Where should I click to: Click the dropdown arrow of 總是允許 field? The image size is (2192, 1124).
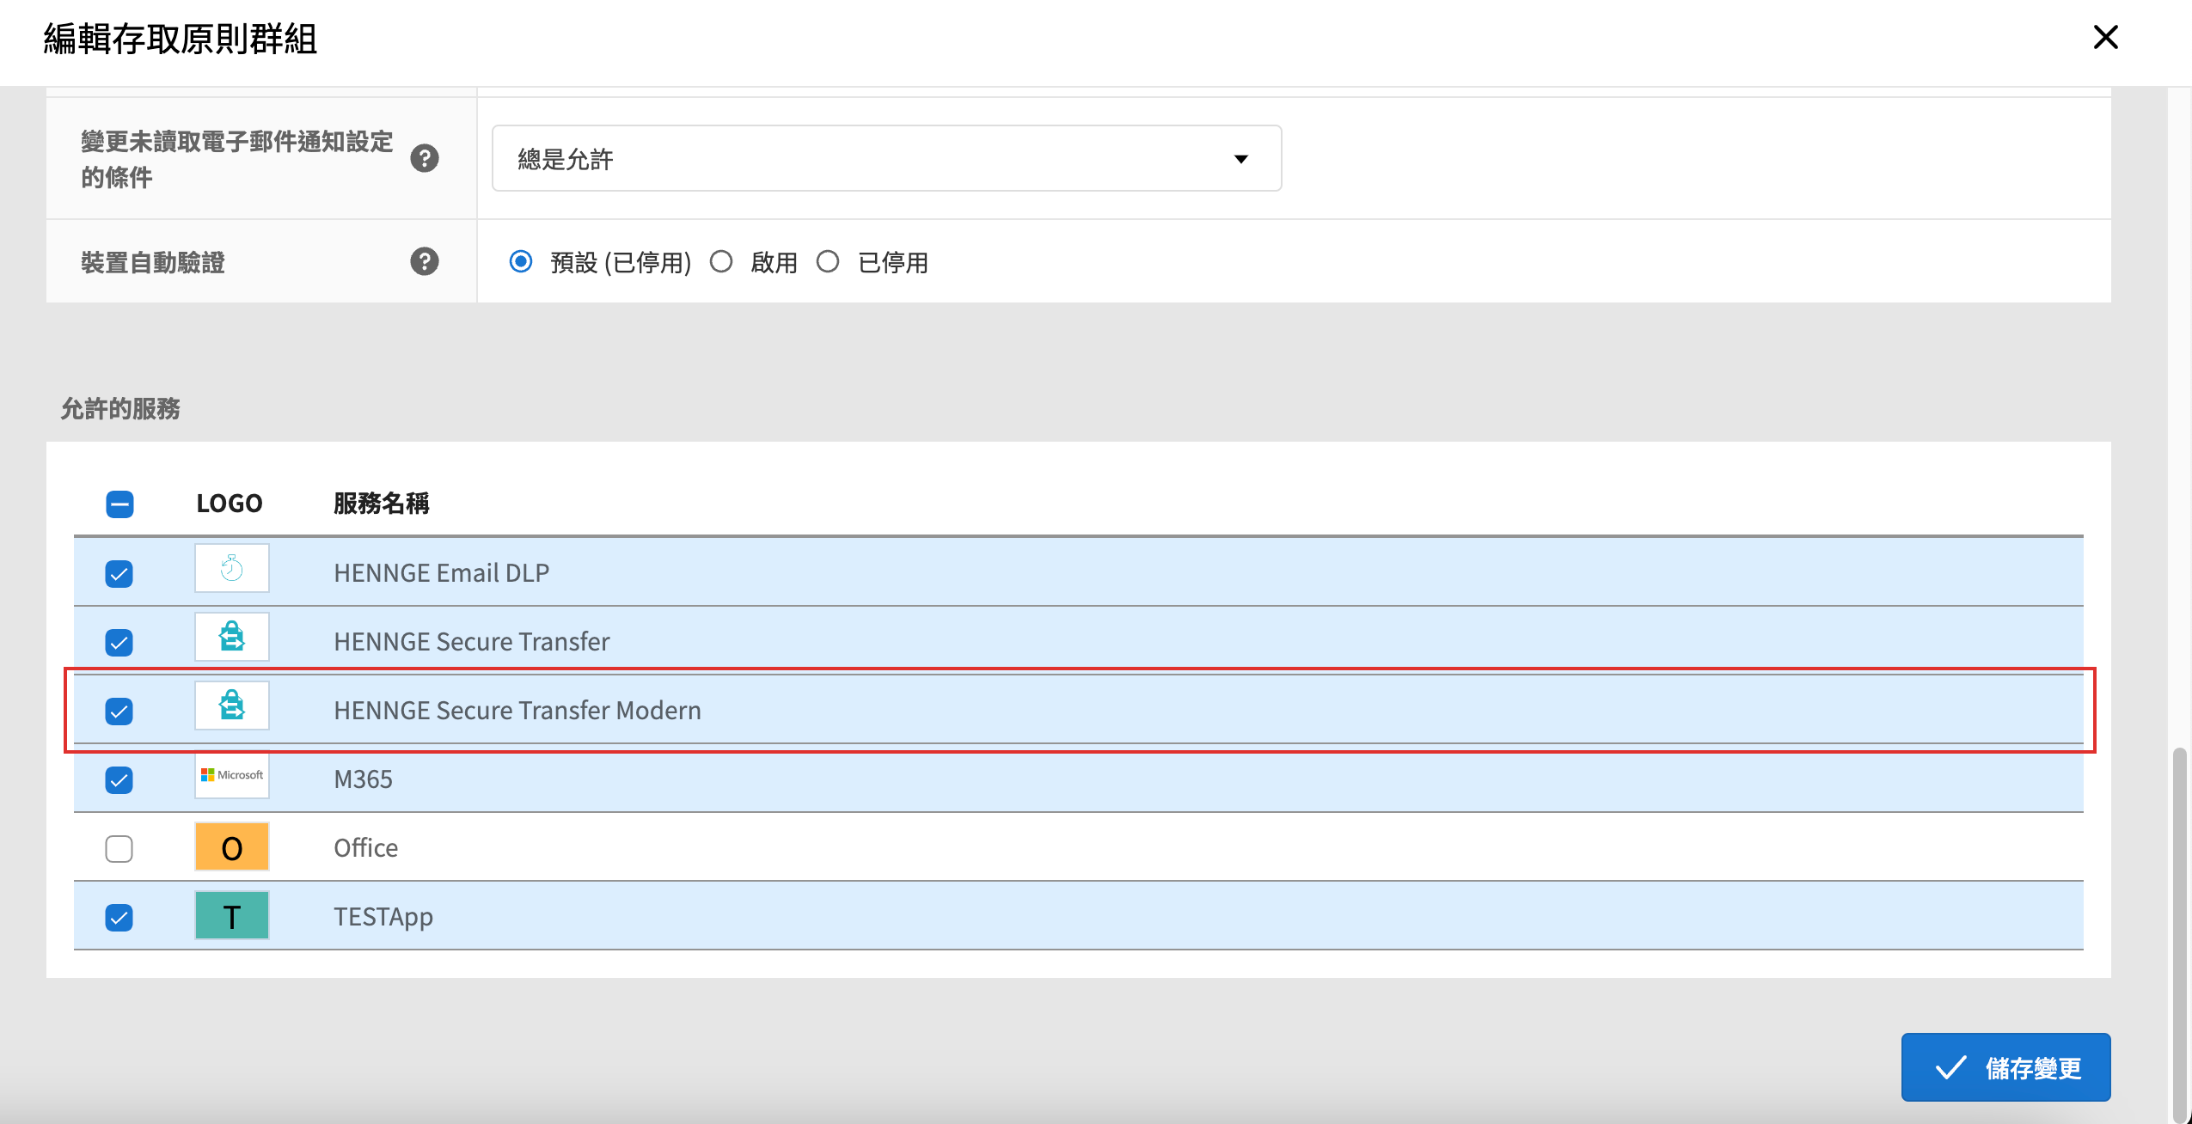point(1240,159)
